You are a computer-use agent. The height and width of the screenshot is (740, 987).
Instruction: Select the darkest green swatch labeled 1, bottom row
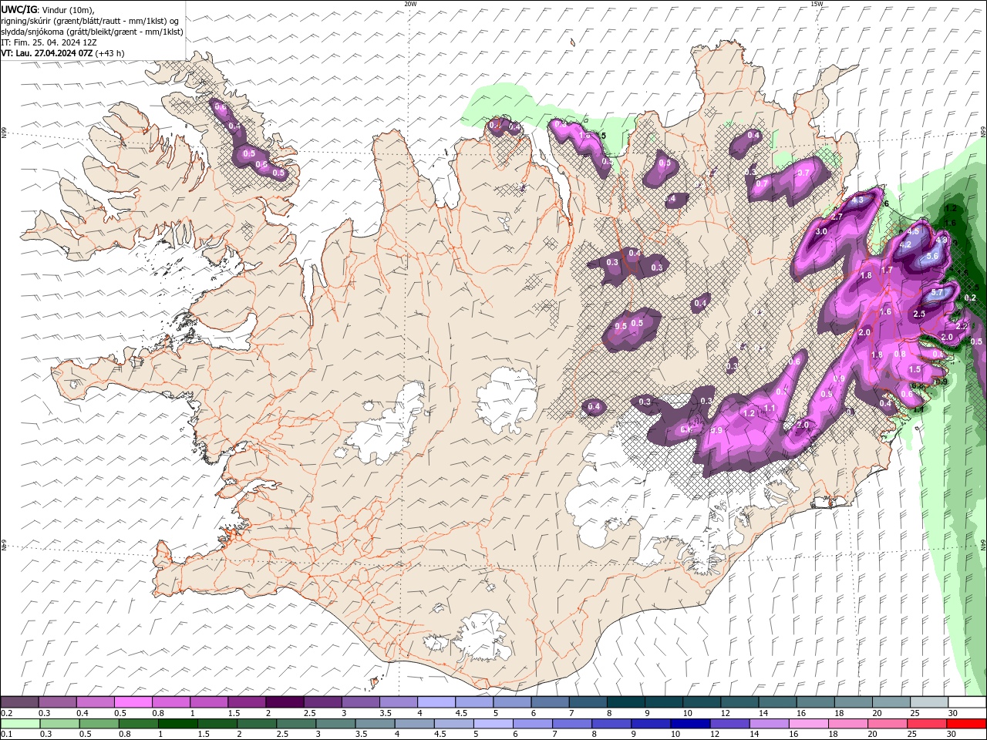click(x=177, y=724)
